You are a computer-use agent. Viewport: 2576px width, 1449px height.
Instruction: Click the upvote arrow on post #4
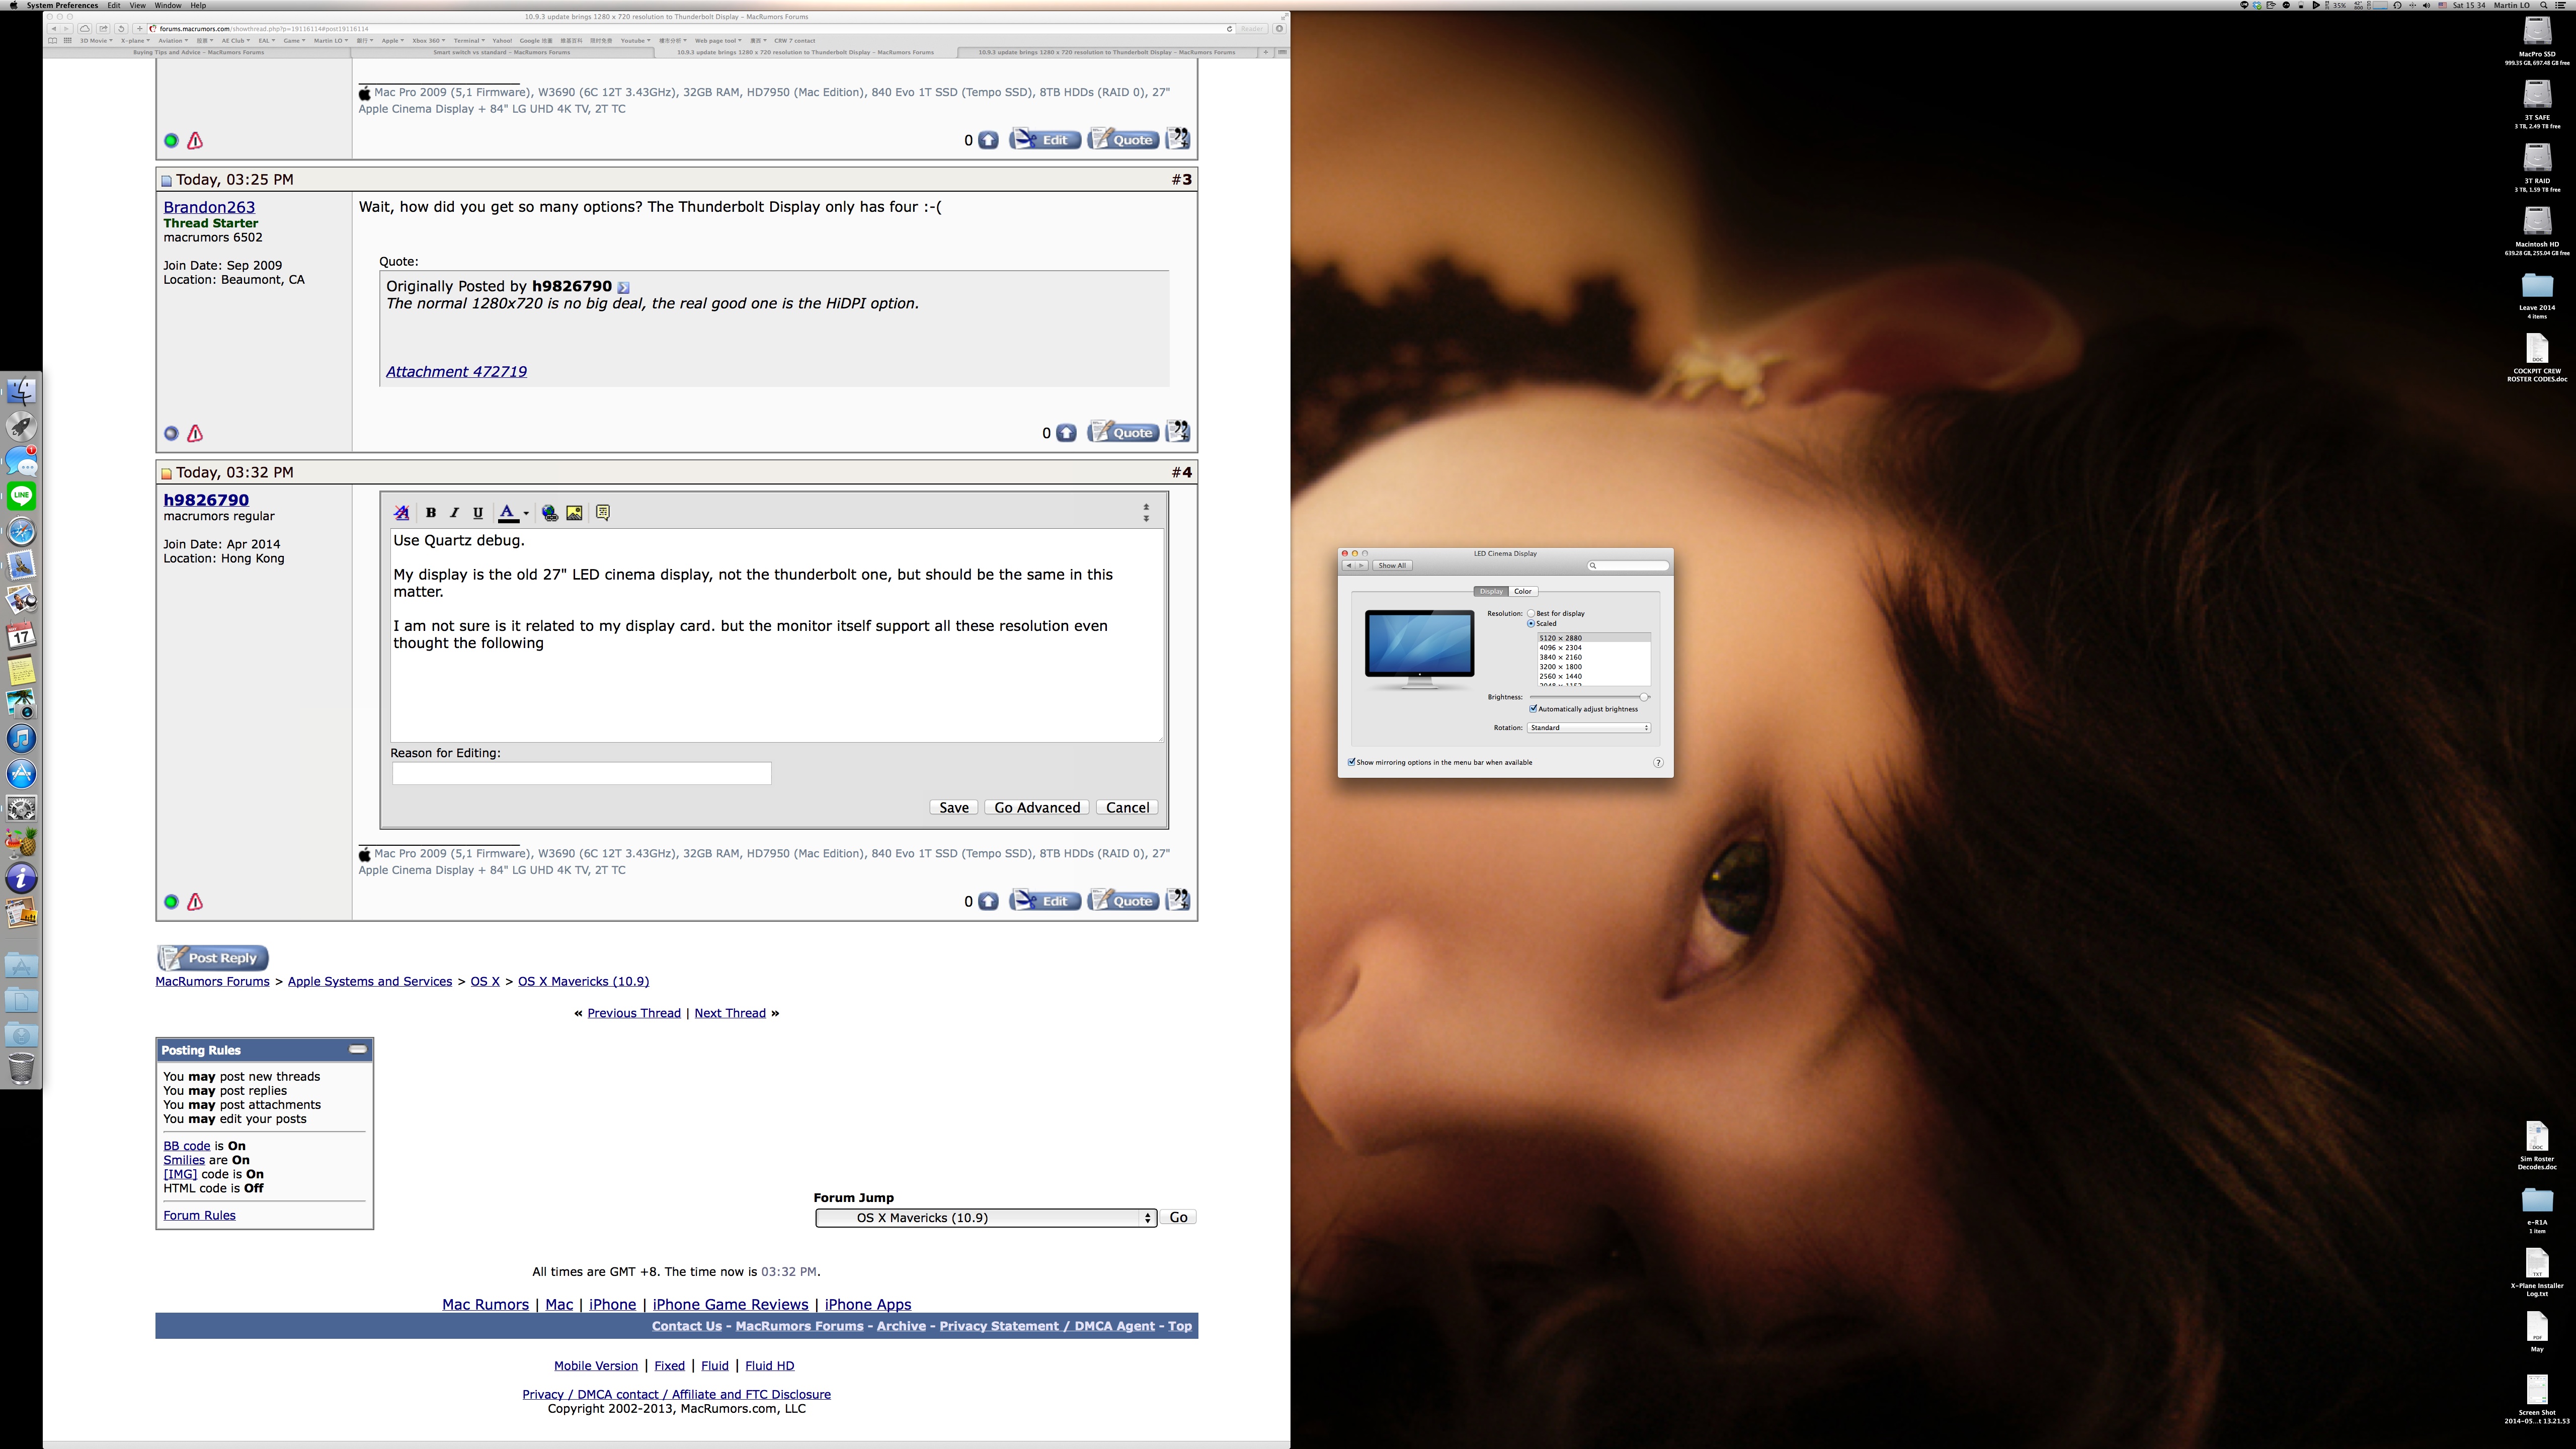point(988,902)
